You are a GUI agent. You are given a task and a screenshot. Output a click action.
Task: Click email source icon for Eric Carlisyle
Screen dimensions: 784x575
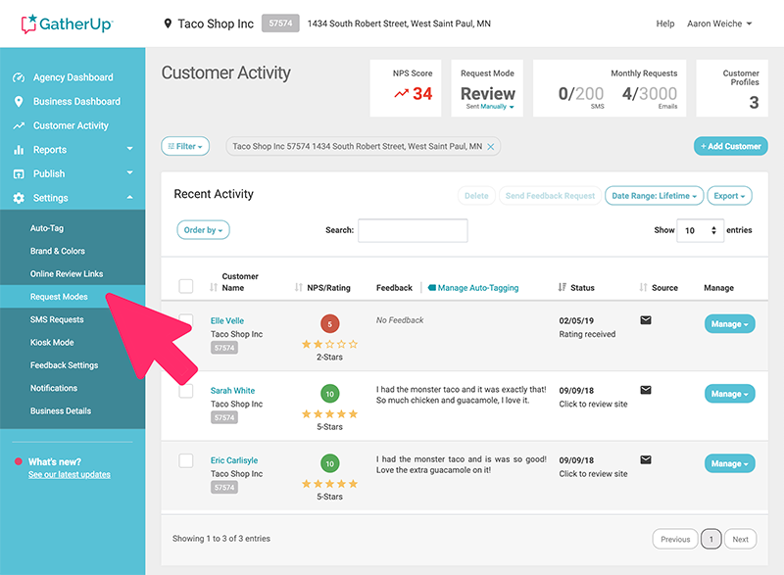click(x=646, y=460)
